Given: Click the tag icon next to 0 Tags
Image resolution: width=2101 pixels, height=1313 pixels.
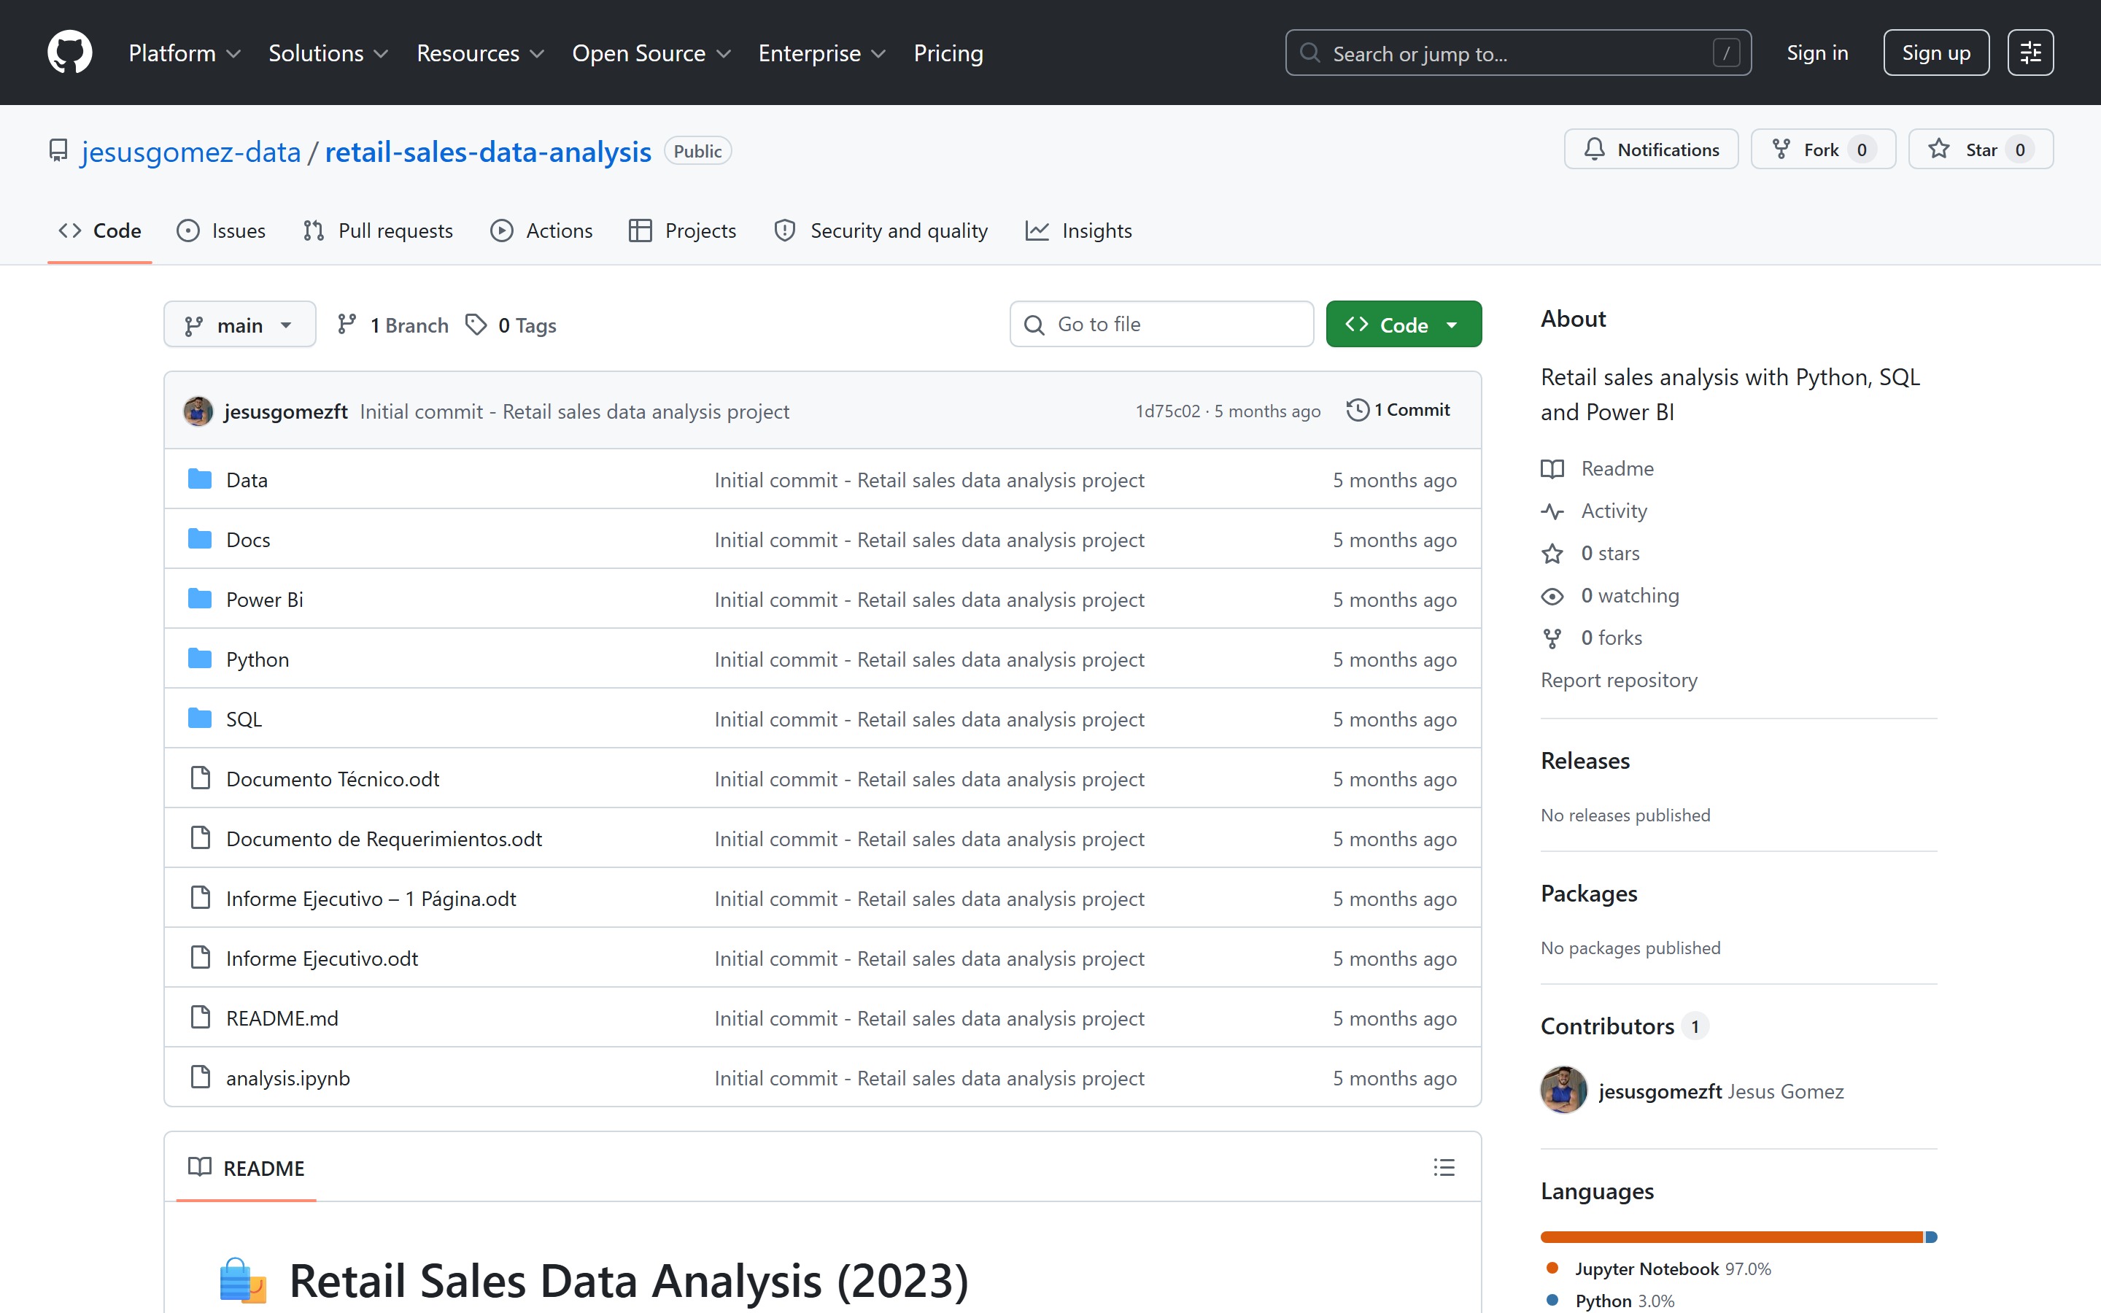Looking at the screenshot, I should click(x=476, y=325).
